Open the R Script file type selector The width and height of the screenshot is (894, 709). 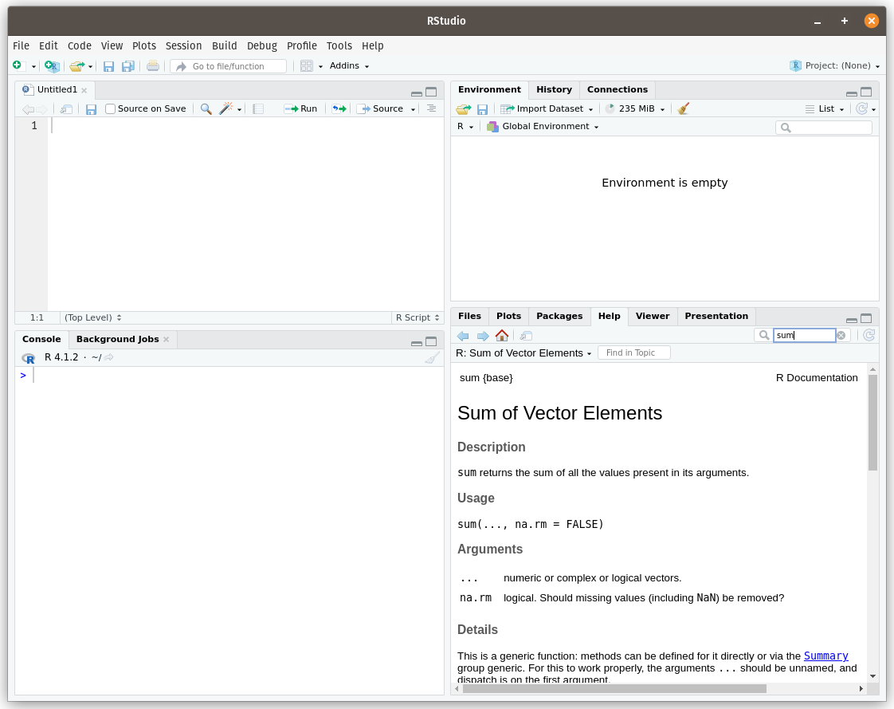[x=417, y=317]
